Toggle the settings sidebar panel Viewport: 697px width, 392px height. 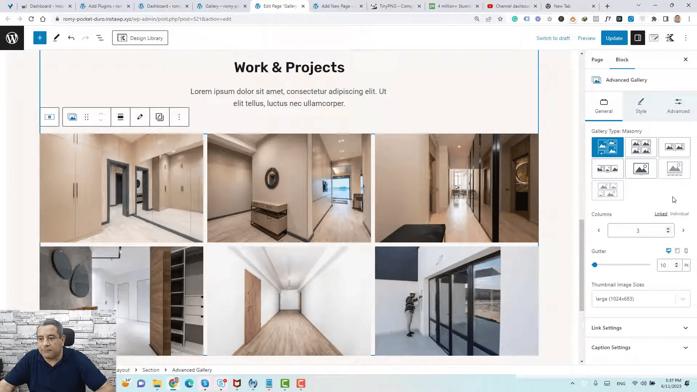(638, 38)
